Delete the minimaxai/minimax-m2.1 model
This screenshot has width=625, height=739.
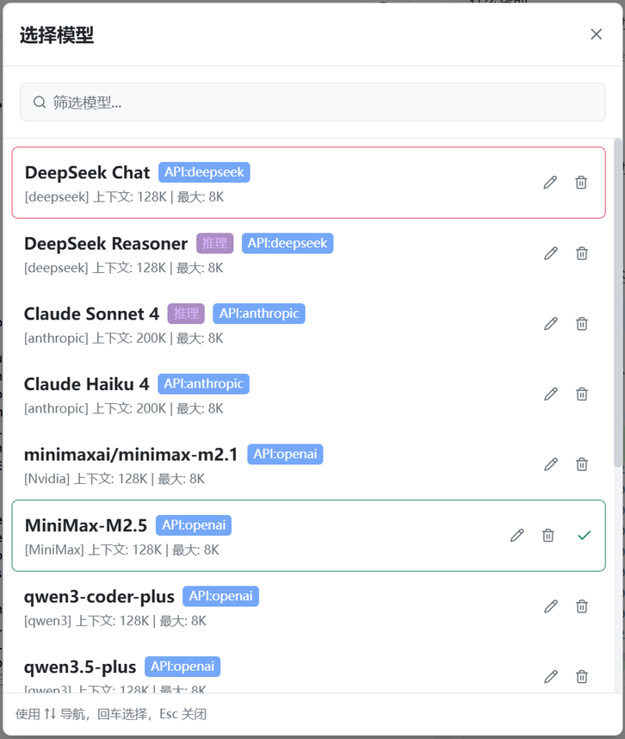(x=582, y=464)
